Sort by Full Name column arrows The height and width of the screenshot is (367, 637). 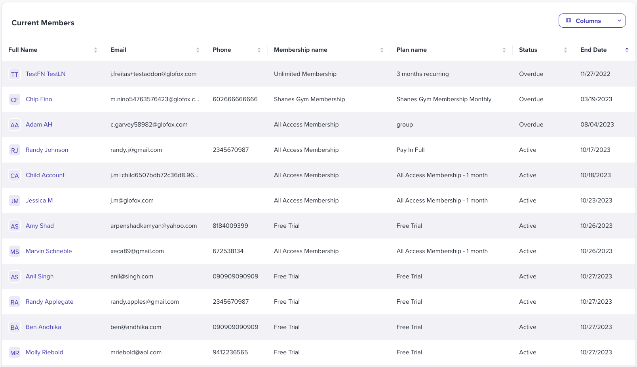click(x=95, y=50)
